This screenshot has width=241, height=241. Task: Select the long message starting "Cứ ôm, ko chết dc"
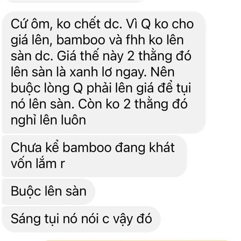[x=104, y=72]
